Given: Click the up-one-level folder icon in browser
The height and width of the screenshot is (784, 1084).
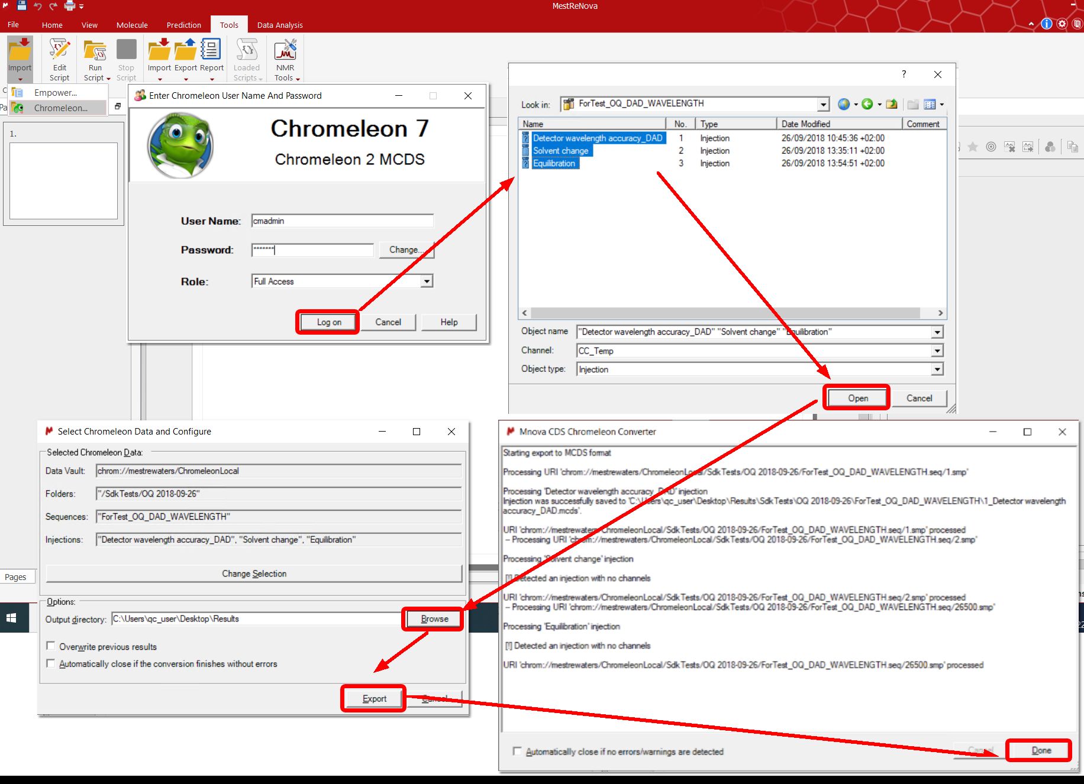Looking at the screenshot, I should 892,104.
